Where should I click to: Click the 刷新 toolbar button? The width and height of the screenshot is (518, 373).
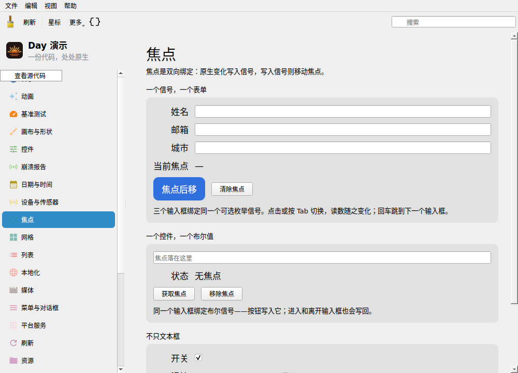pos(30,22)
